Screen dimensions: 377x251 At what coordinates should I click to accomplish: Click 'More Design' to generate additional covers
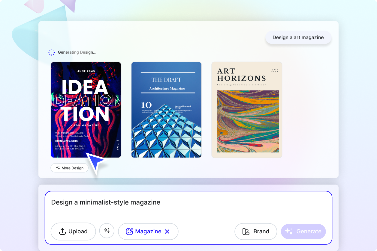pyautogui.click(x=69, y=168)
